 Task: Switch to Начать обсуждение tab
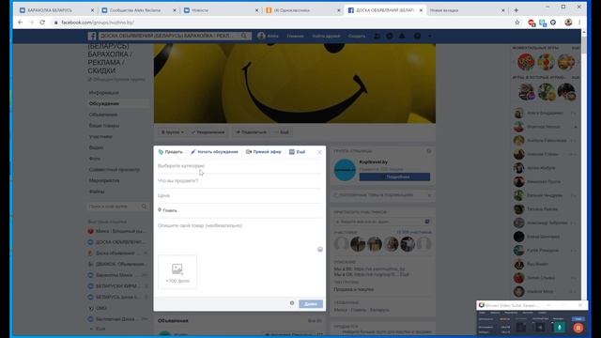[215, 152]
